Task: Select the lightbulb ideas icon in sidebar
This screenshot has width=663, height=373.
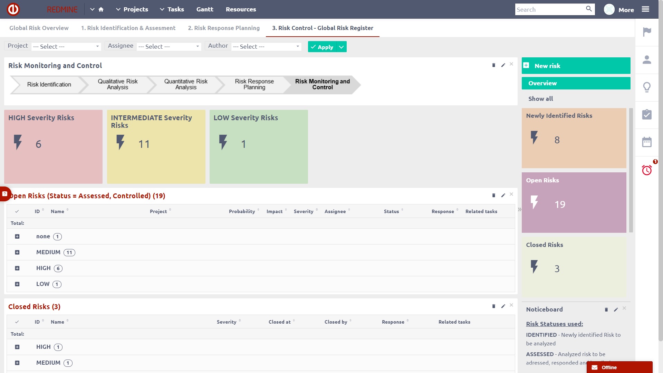Action: click(x=647, y=87)
